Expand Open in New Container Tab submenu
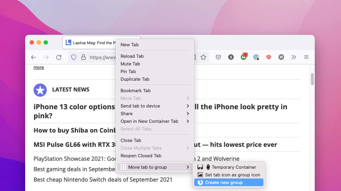The image size is (341, 191). (155, 121)
